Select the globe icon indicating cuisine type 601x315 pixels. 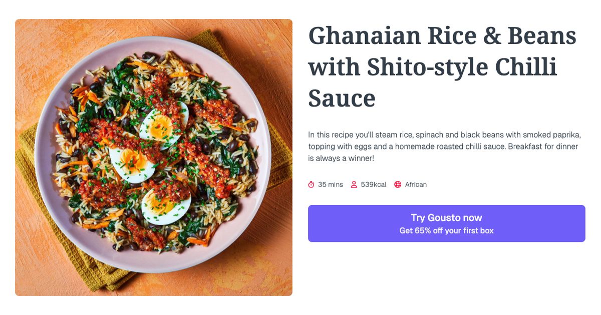click(397, 184)
